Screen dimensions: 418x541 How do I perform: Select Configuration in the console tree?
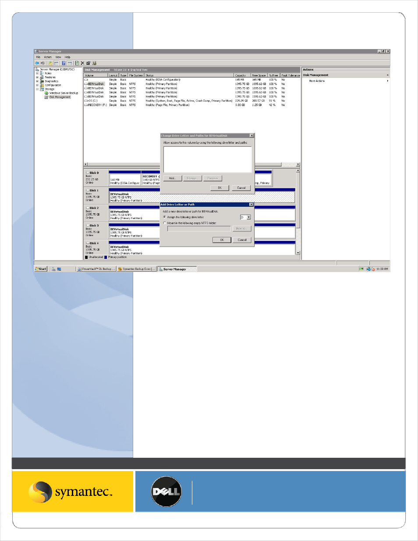coord(53,85)
